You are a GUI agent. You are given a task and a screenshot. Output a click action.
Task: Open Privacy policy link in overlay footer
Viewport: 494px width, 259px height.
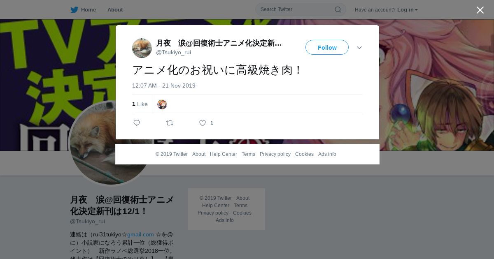[275, 154]
